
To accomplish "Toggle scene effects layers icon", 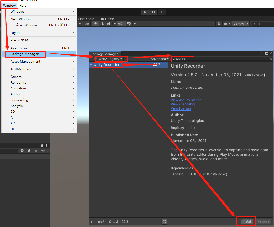I will [109, 24].
